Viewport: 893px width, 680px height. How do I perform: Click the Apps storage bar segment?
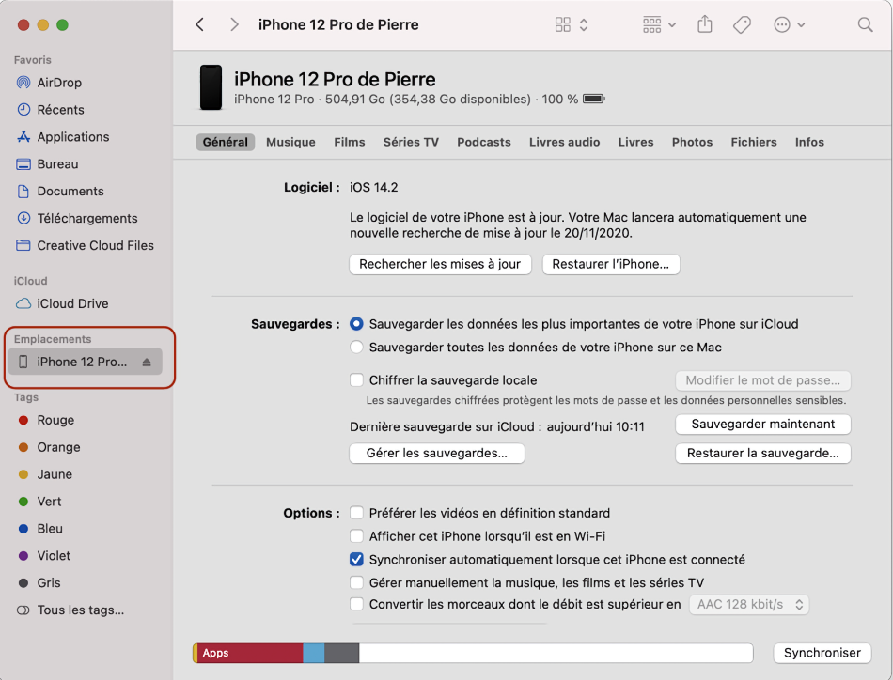(250, 653)
